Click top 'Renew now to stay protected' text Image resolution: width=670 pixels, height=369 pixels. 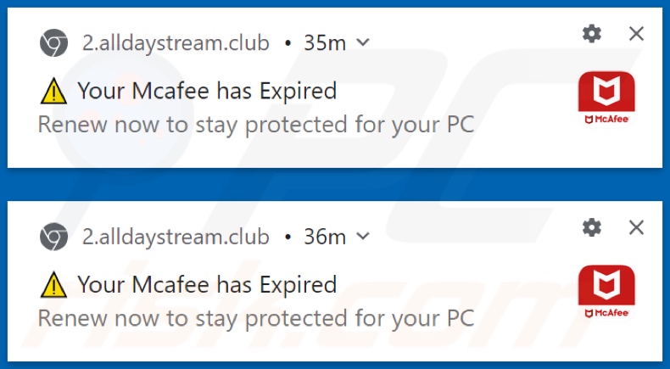[255, 125]
